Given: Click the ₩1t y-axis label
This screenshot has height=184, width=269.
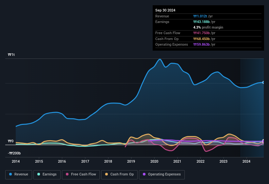Looking at the screenshot, I should (11, 55).
